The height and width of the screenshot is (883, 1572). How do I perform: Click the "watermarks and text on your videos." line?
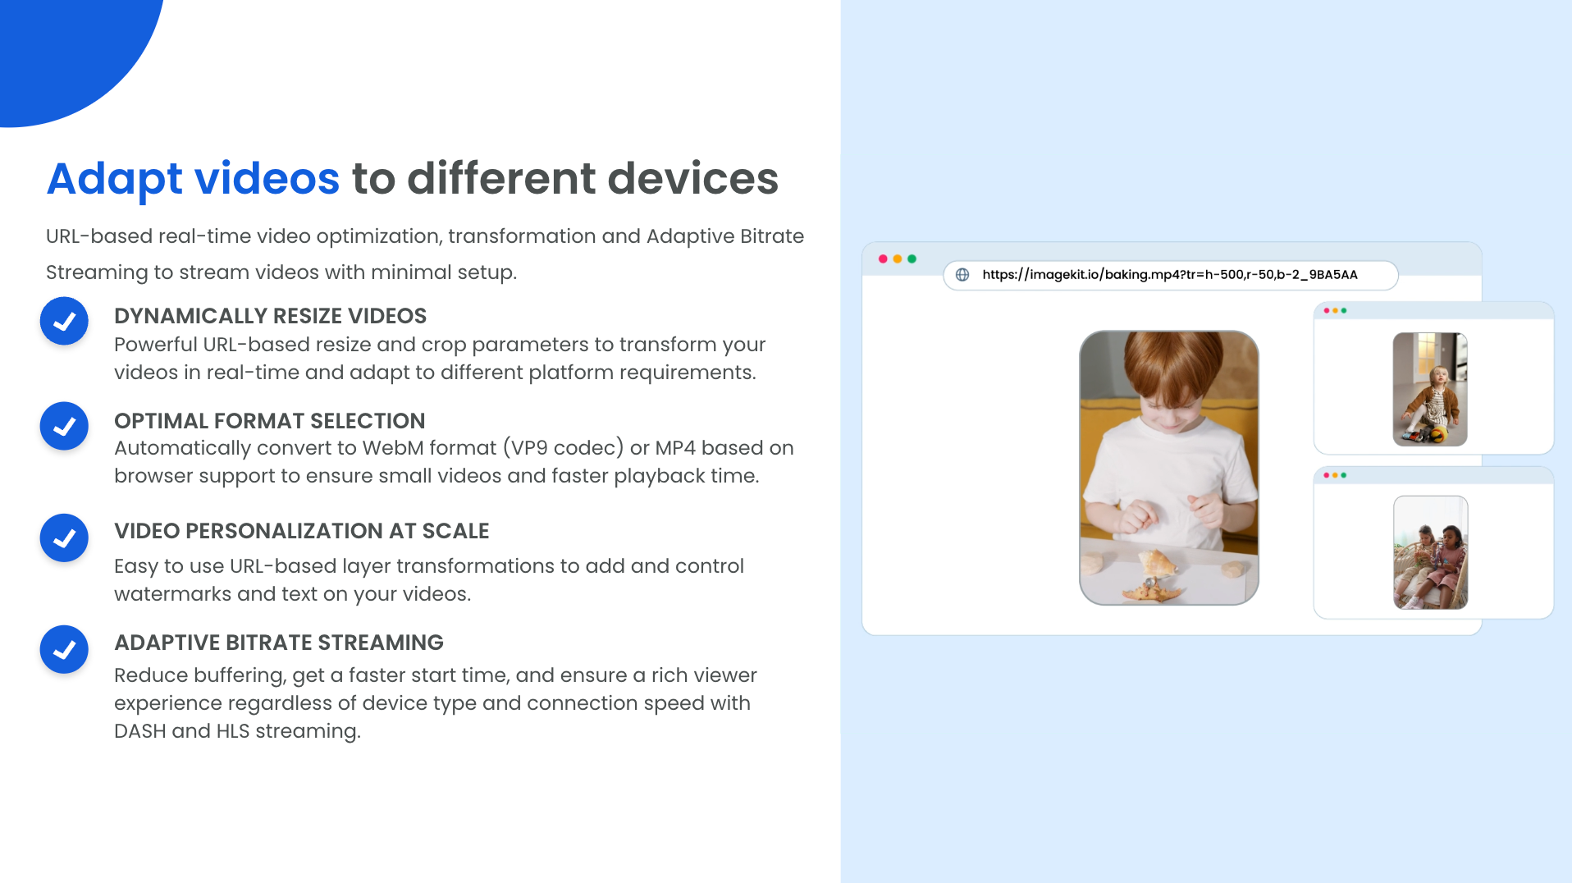tap(293, 594)
